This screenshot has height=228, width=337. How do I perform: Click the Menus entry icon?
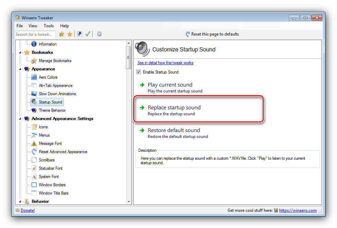(x=34, y=135)
